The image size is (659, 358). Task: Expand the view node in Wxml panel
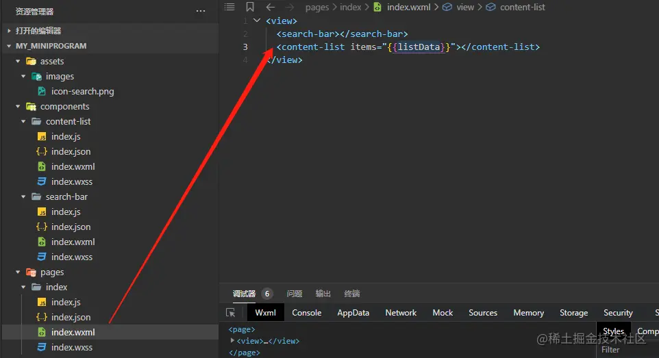pos(232,341)
